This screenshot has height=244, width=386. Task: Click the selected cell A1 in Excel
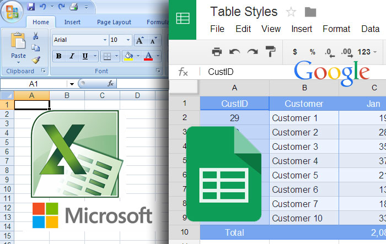pyautogui.click(x=32, y=105)
